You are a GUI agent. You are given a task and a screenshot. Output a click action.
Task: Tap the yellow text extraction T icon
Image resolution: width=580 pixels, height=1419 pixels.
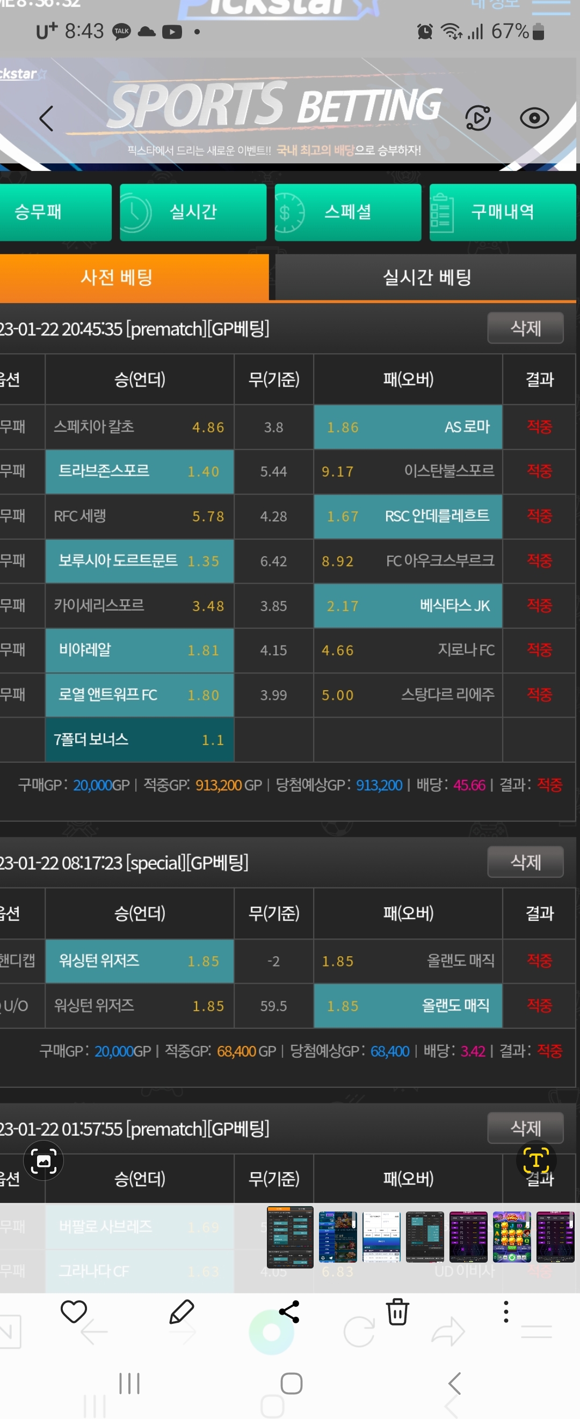536,1160
